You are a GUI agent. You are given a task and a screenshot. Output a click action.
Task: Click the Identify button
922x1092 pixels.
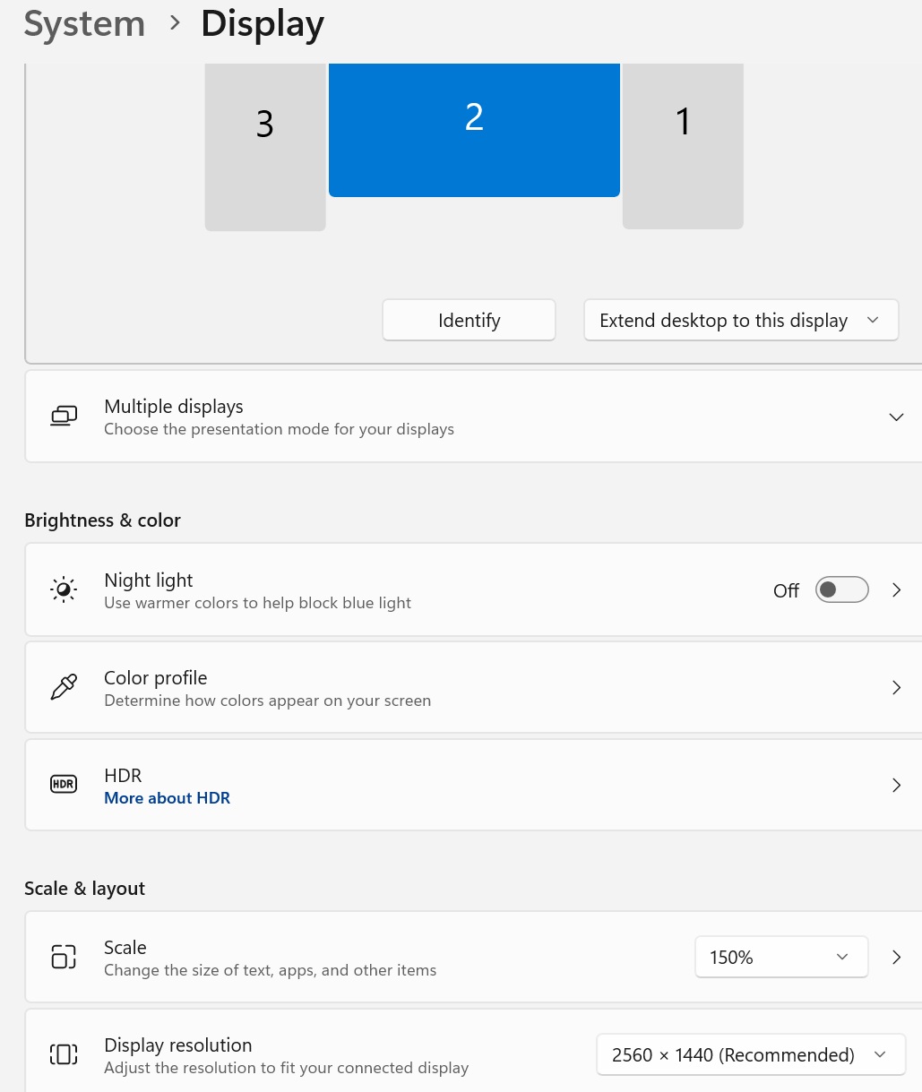point(469,321)
